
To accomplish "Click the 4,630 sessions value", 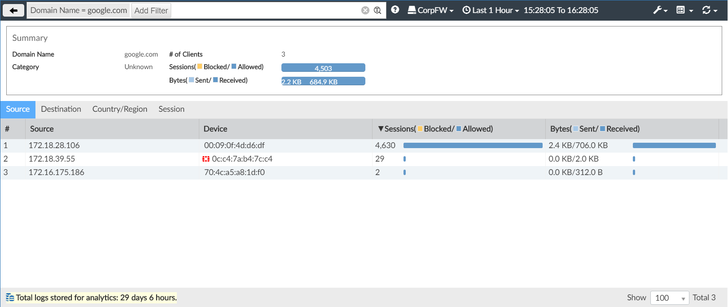I will pyautogui.click(x=385, y=145).
